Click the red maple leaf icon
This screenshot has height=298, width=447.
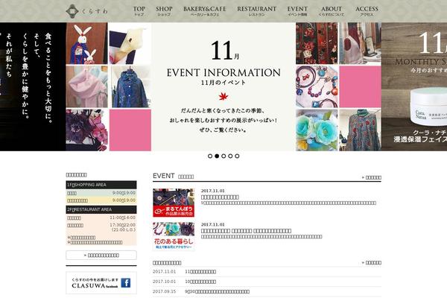tap(223, 96)
